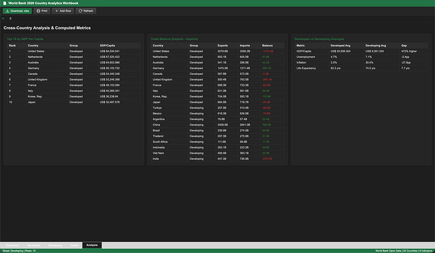Click Germany exports '1470.5B' in Trade Balance
The width and height of the screenshot is (435, 253).
223,68
